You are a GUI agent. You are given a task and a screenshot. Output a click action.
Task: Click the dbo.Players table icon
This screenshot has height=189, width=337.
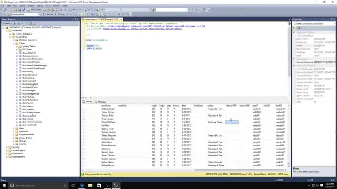20,103
